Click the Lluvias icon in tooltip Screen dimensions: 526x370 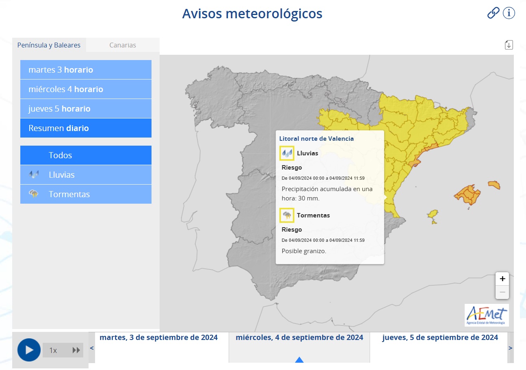point(287,153)
